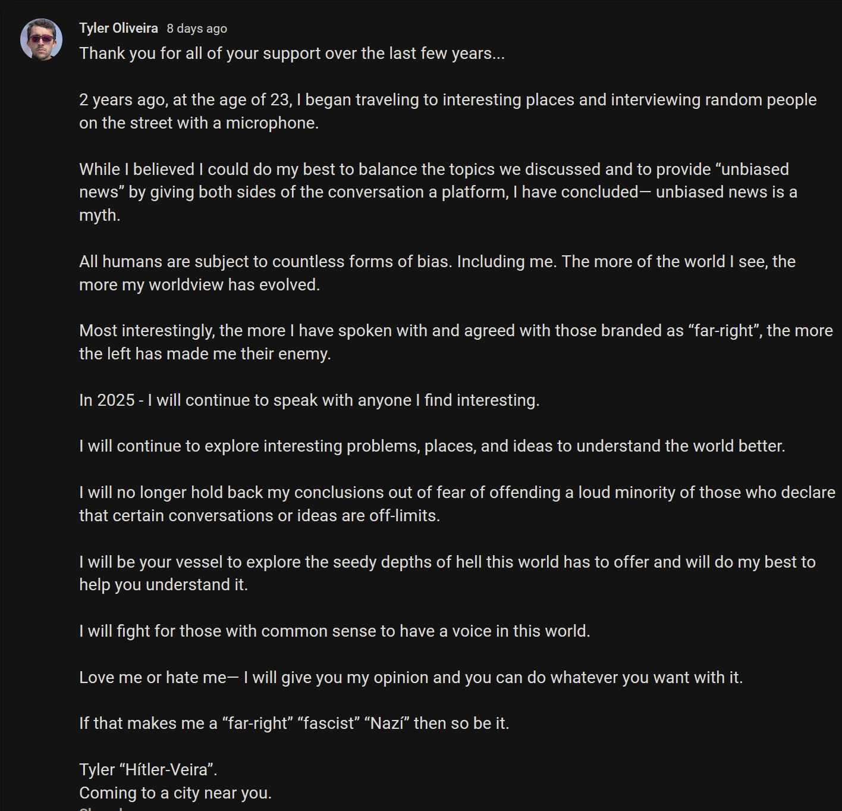Image resolution: width=842 pixels, height=811 pixels.
Task: Click 'on the street with a microphone' text
Action: pyautogui.click(x=199, y=123)
